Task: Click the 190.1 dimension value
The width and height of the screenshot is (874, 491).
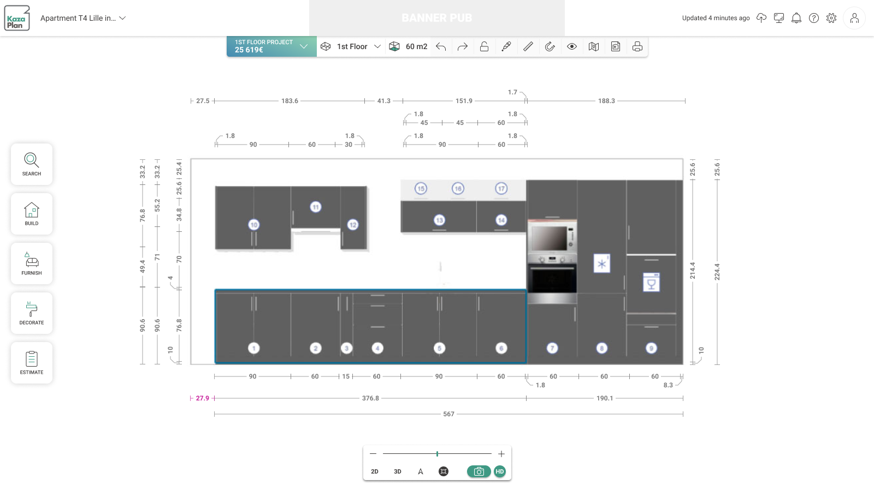Action: click(605, 398)
